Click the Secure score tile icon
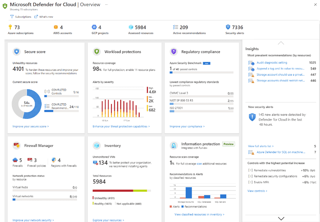 16,52
